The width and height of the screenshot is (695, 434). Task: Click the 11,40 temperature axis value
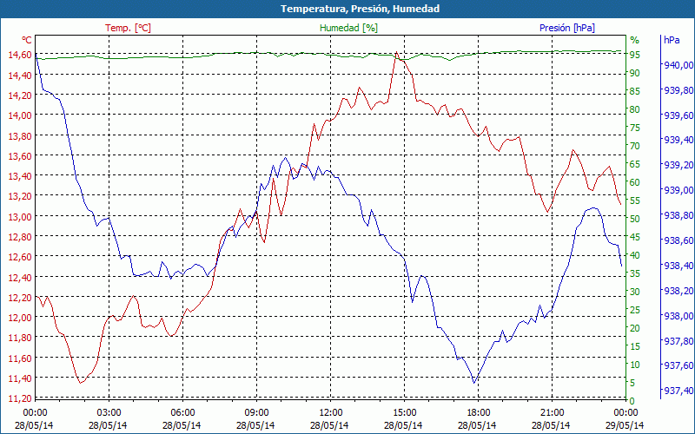20,378
